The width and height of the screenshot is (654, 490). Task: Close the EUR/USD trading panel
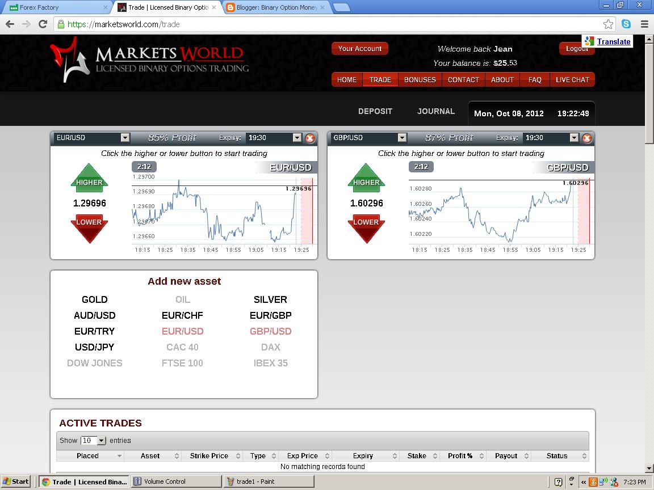[x=310, y=138]
